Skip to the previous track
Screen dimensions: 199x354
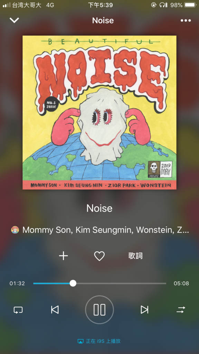coord(55,309)
